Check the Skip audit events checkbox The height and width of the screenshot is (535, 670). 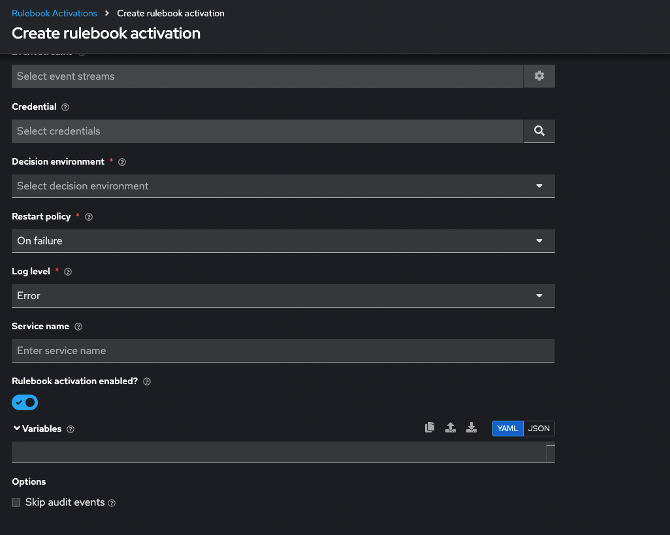tap(16, 502)
